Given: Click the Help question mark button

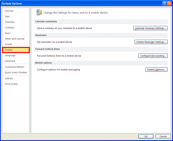Looking at the screenshot, I should (165, 4).
